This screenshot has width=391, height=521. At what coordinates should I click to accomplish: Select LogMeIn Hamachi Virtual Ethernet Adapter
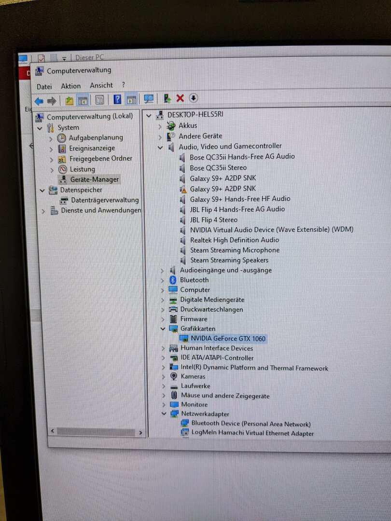click(x=252, y=433)
